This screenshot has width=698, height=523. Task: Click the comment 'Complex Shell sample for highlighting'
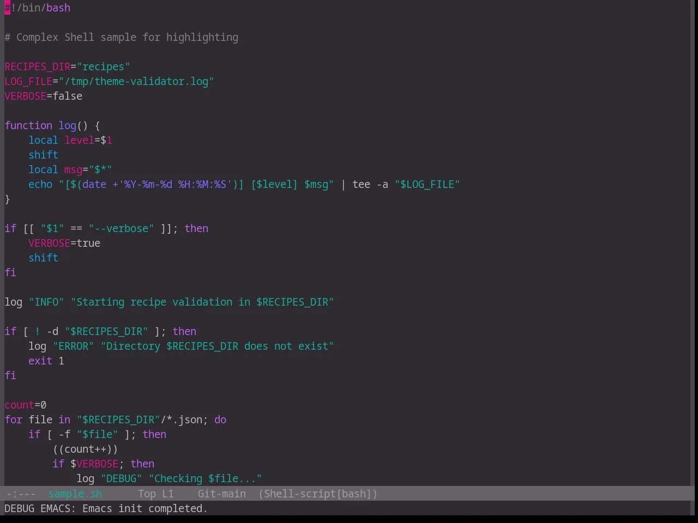click(127, 38)
